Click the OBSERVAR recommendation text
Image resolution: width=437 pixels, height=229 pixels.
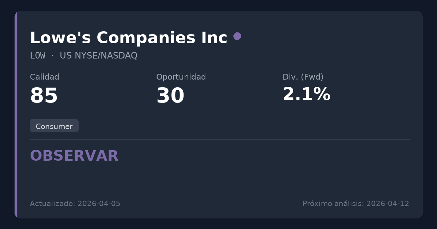tap(74, 156)
